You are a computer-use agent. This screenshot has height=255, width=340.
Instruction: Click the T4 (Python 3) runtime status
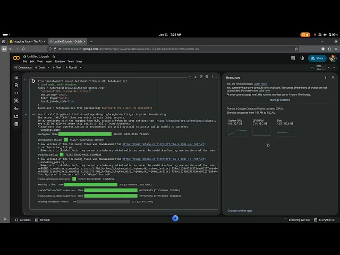point(325,220)
